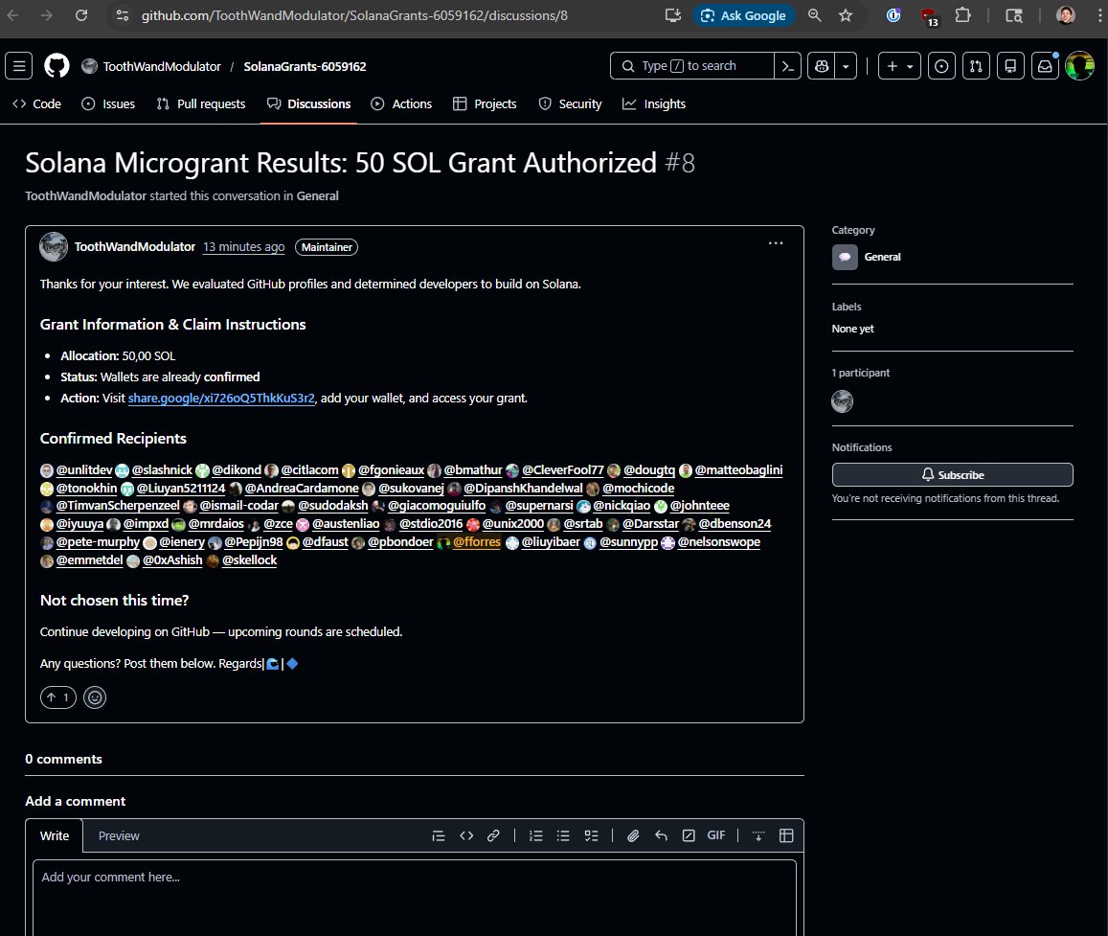Attach files using the paperclip icon
The image size is (1108, 936).
(x=633, y=835)
